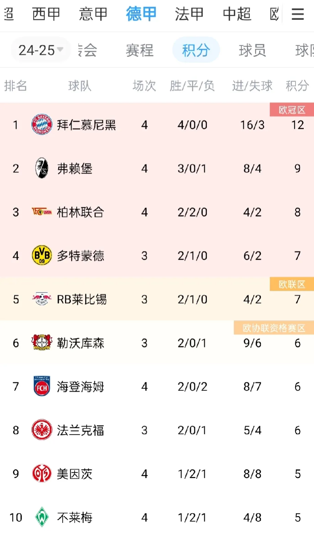Image resolution: width=314 pixels, height=538 pixels.
Task: Click the Mainz club badge icon
Action: 42,474
